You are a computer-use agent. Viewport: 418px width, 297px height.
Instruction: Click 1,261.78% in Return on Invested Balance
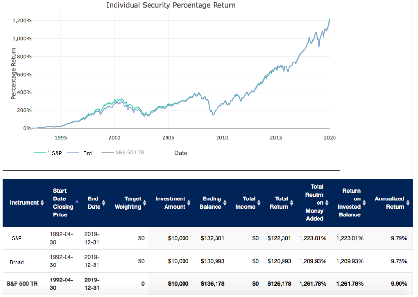(x=350, y=284)
